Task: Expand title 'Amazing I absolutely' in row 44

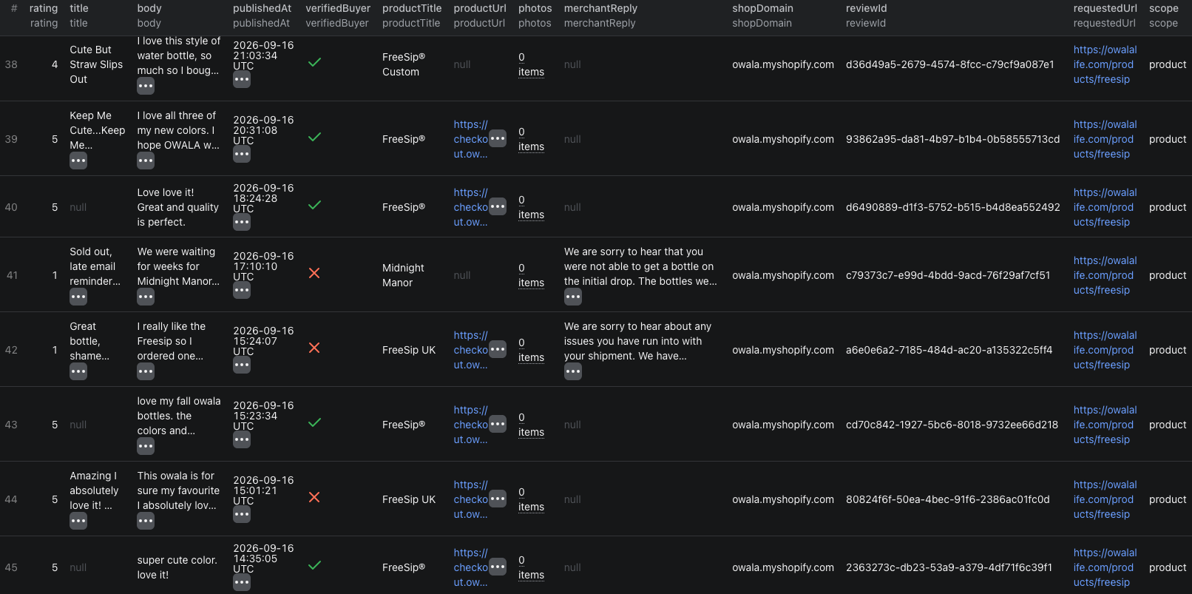Action: (x=78, y=521)
